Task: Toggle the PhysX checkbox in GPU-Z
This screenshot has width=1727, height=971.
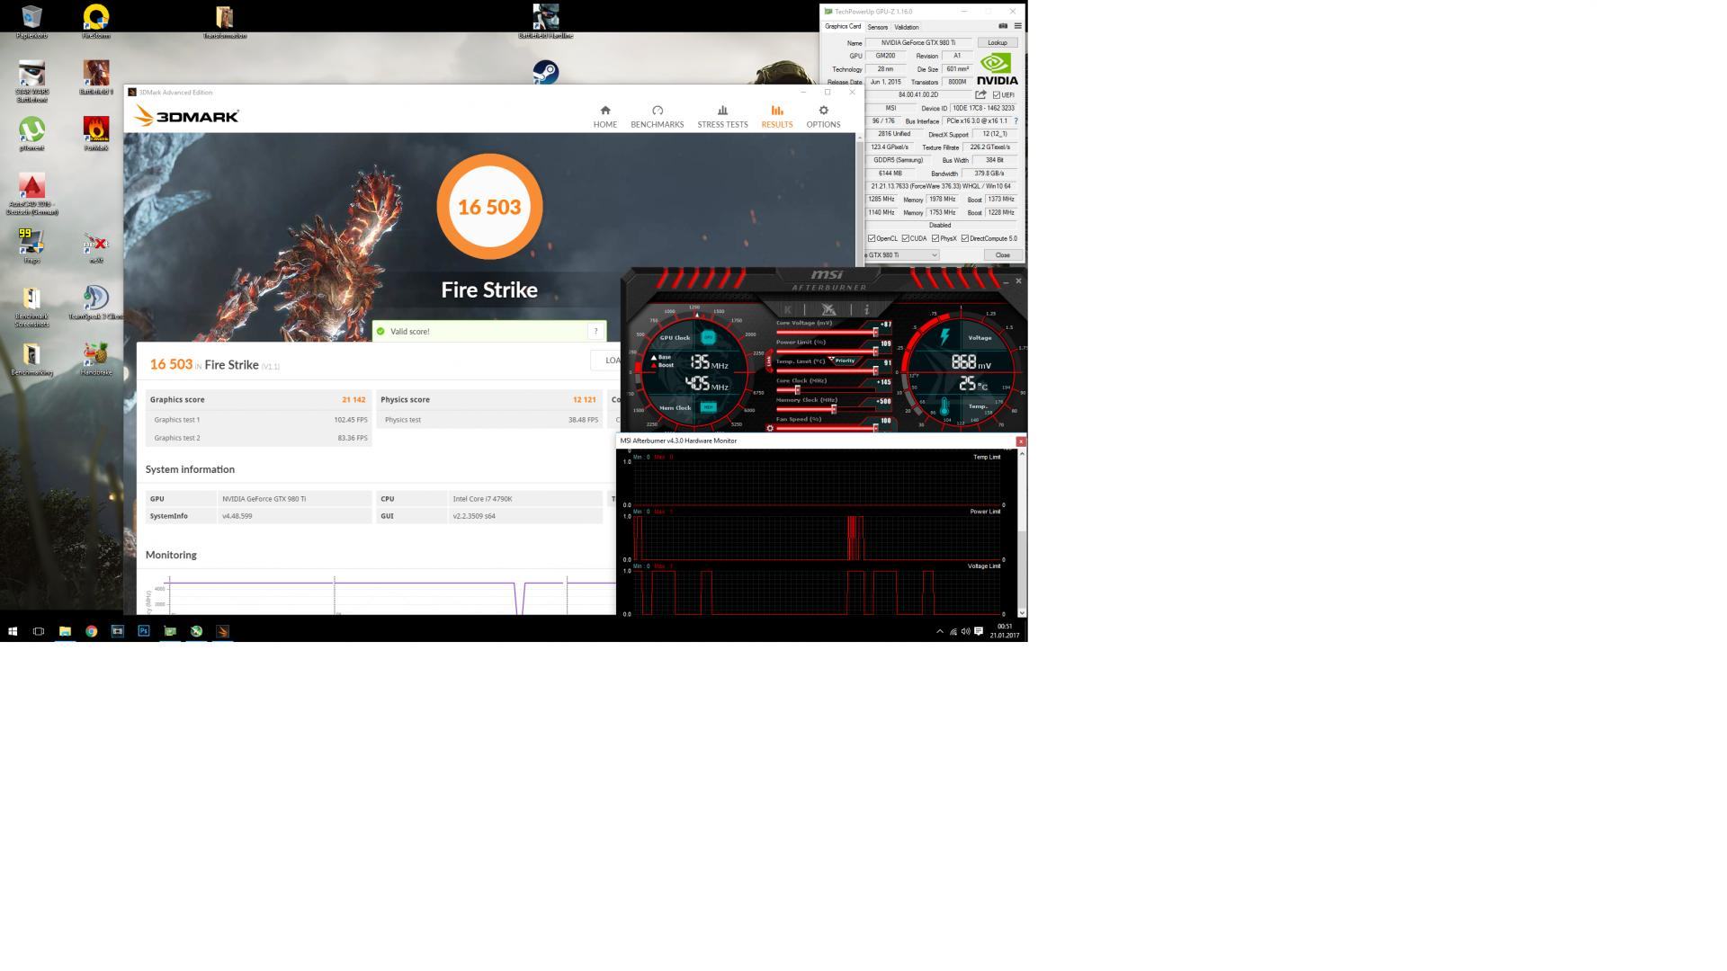Action: point(935,239)
